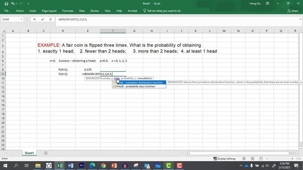Click the zoom slider in the status bar
Viewport: 303px width, 170px height.
click(280, 159)
